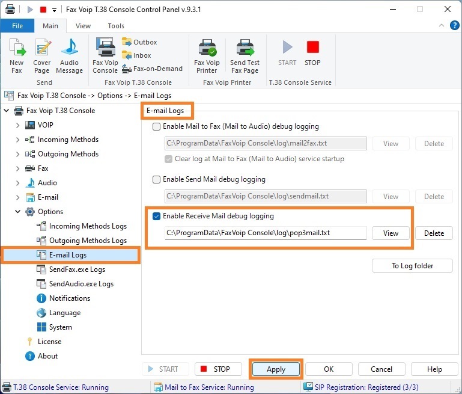
Task: Click the OK button
Action: click(x=329, y=369)
